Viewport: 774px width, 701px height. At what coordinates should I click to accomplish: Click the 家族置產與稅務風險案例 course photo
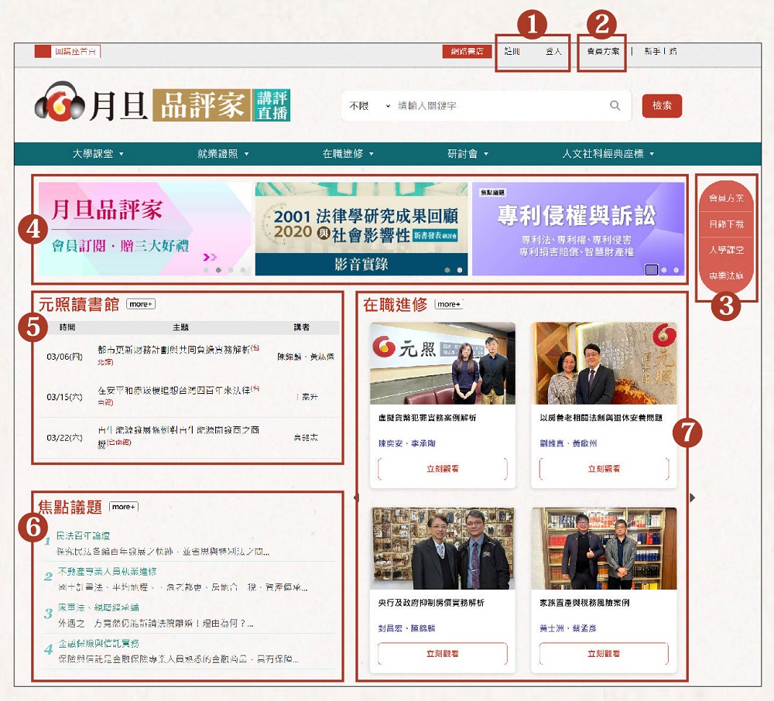pos(604,548)
